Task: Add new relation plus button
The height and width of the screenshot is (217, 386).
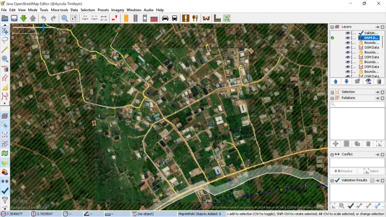Action: [x=335, y=144]
